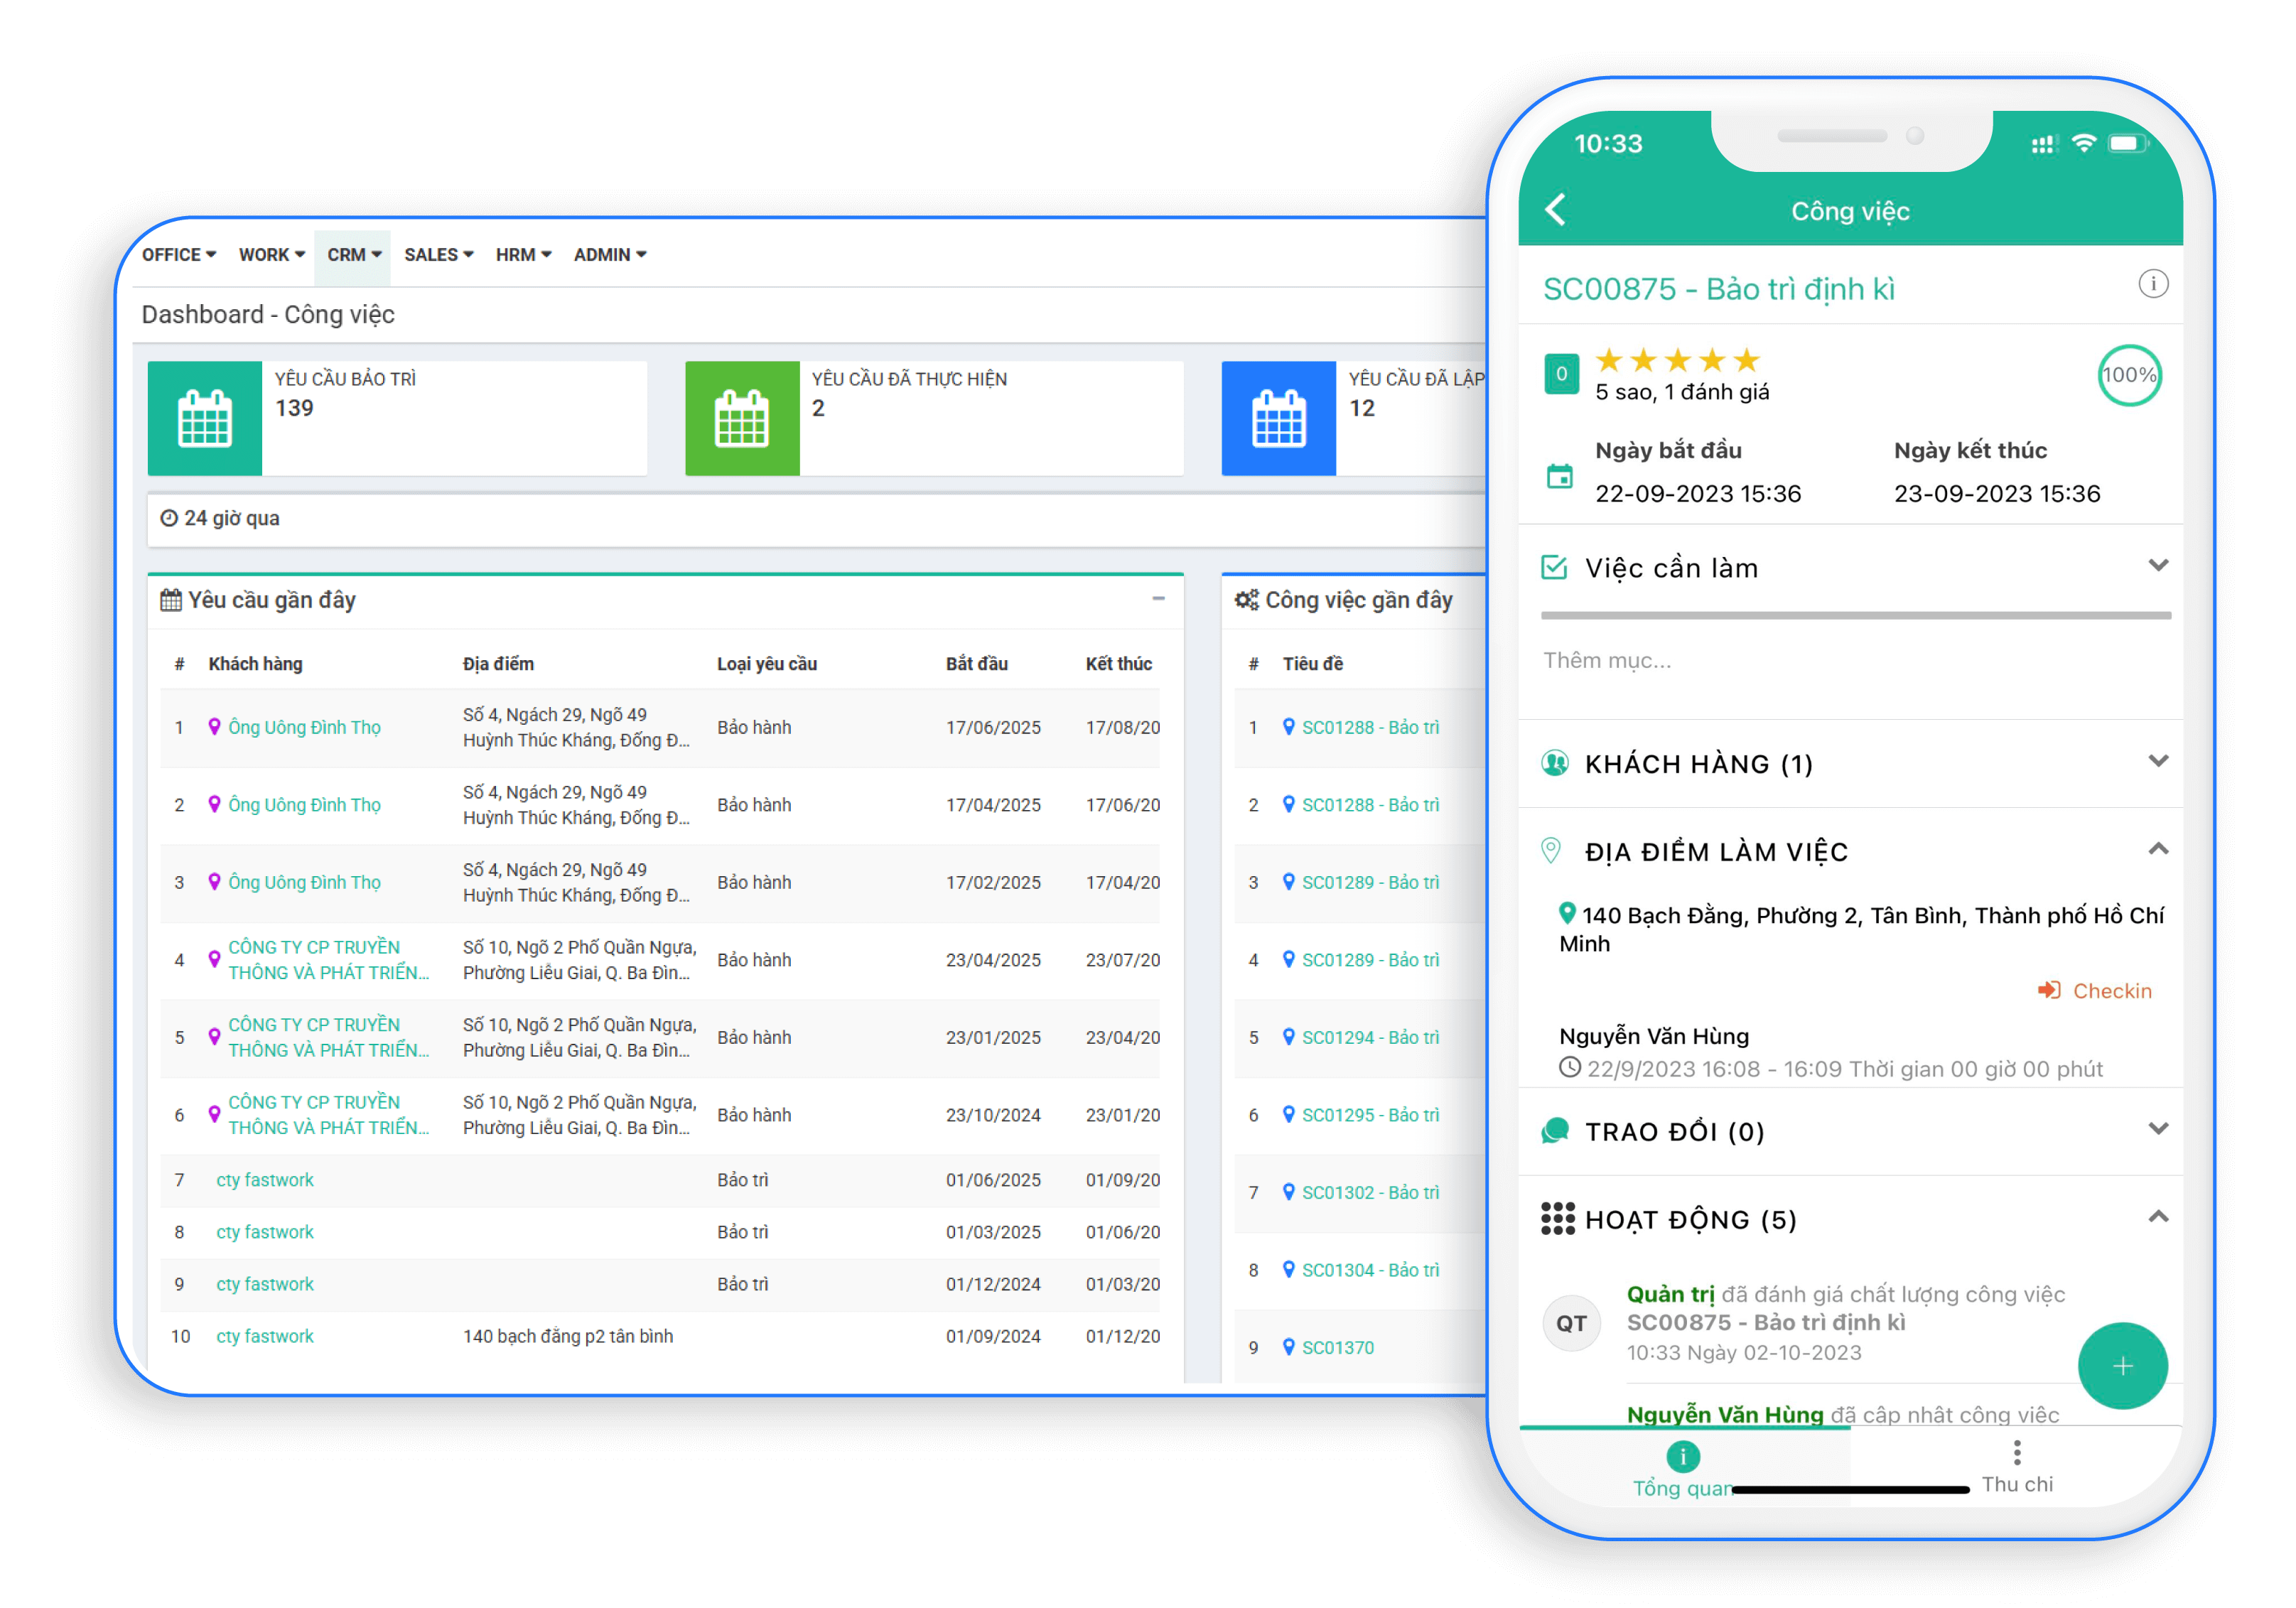Tap the Việc cần làm checkbox icon

click(1554, 568)
